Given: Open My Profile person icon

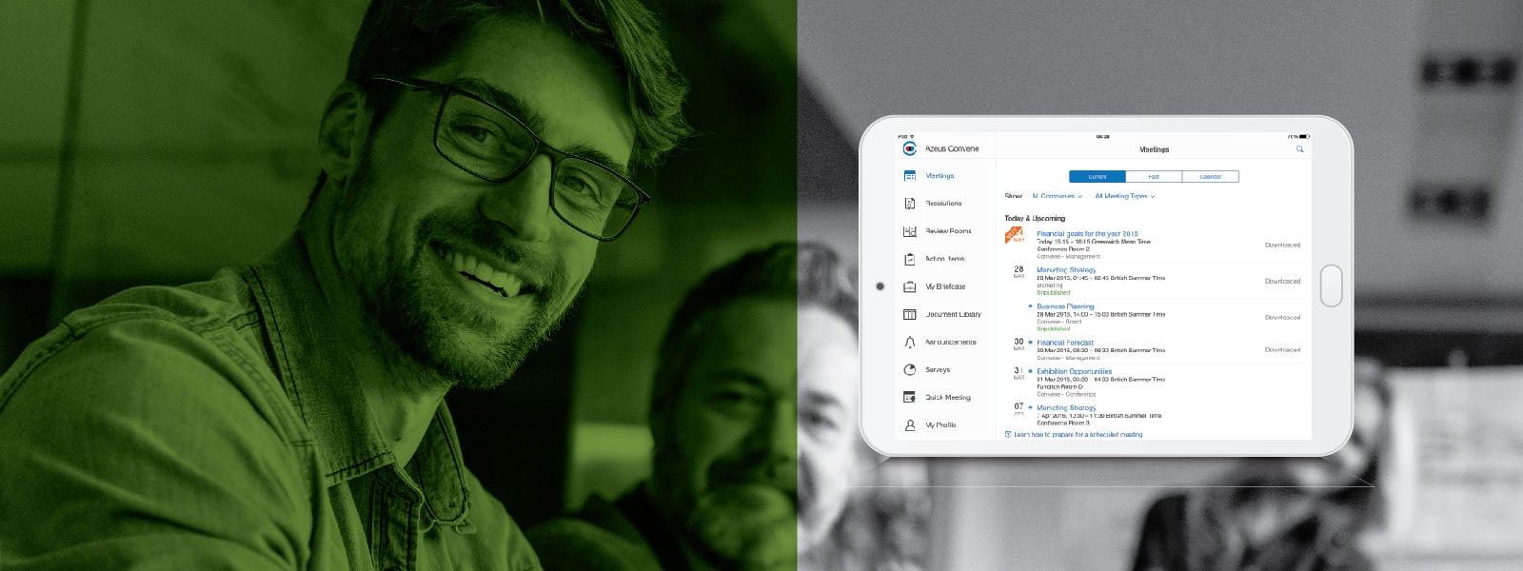Looking at the screenshot, I should coord(909,425).
